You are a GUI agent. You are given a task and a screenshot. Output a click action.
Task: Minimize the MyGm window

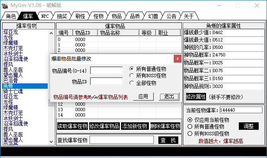[x=219, y=5]
